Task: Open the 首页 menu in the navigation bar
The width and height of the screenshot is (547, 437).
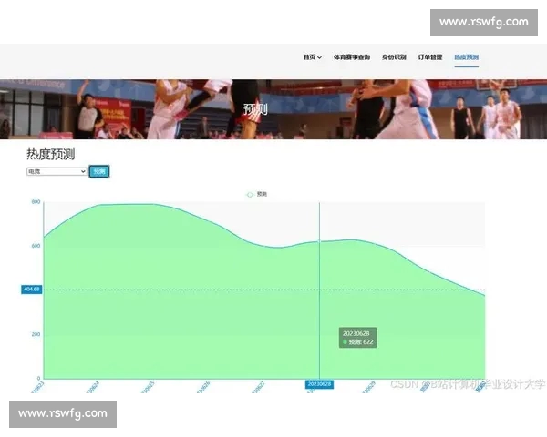Action: (309, 56)
